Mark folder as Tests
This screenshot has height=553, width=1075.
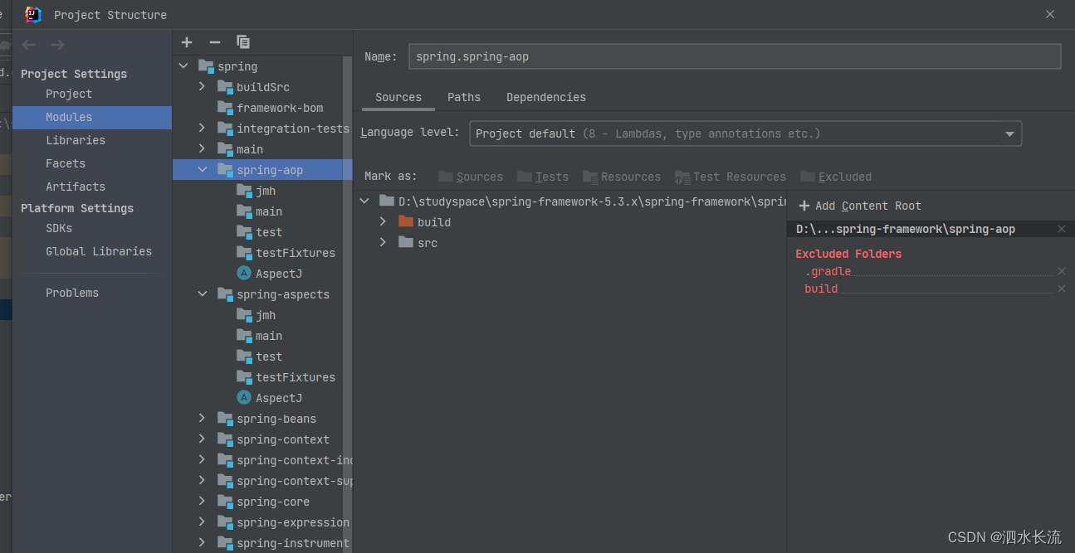pyautogui.click(x=543, y=177)
